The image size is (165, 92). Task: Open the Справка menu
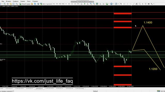35,1
